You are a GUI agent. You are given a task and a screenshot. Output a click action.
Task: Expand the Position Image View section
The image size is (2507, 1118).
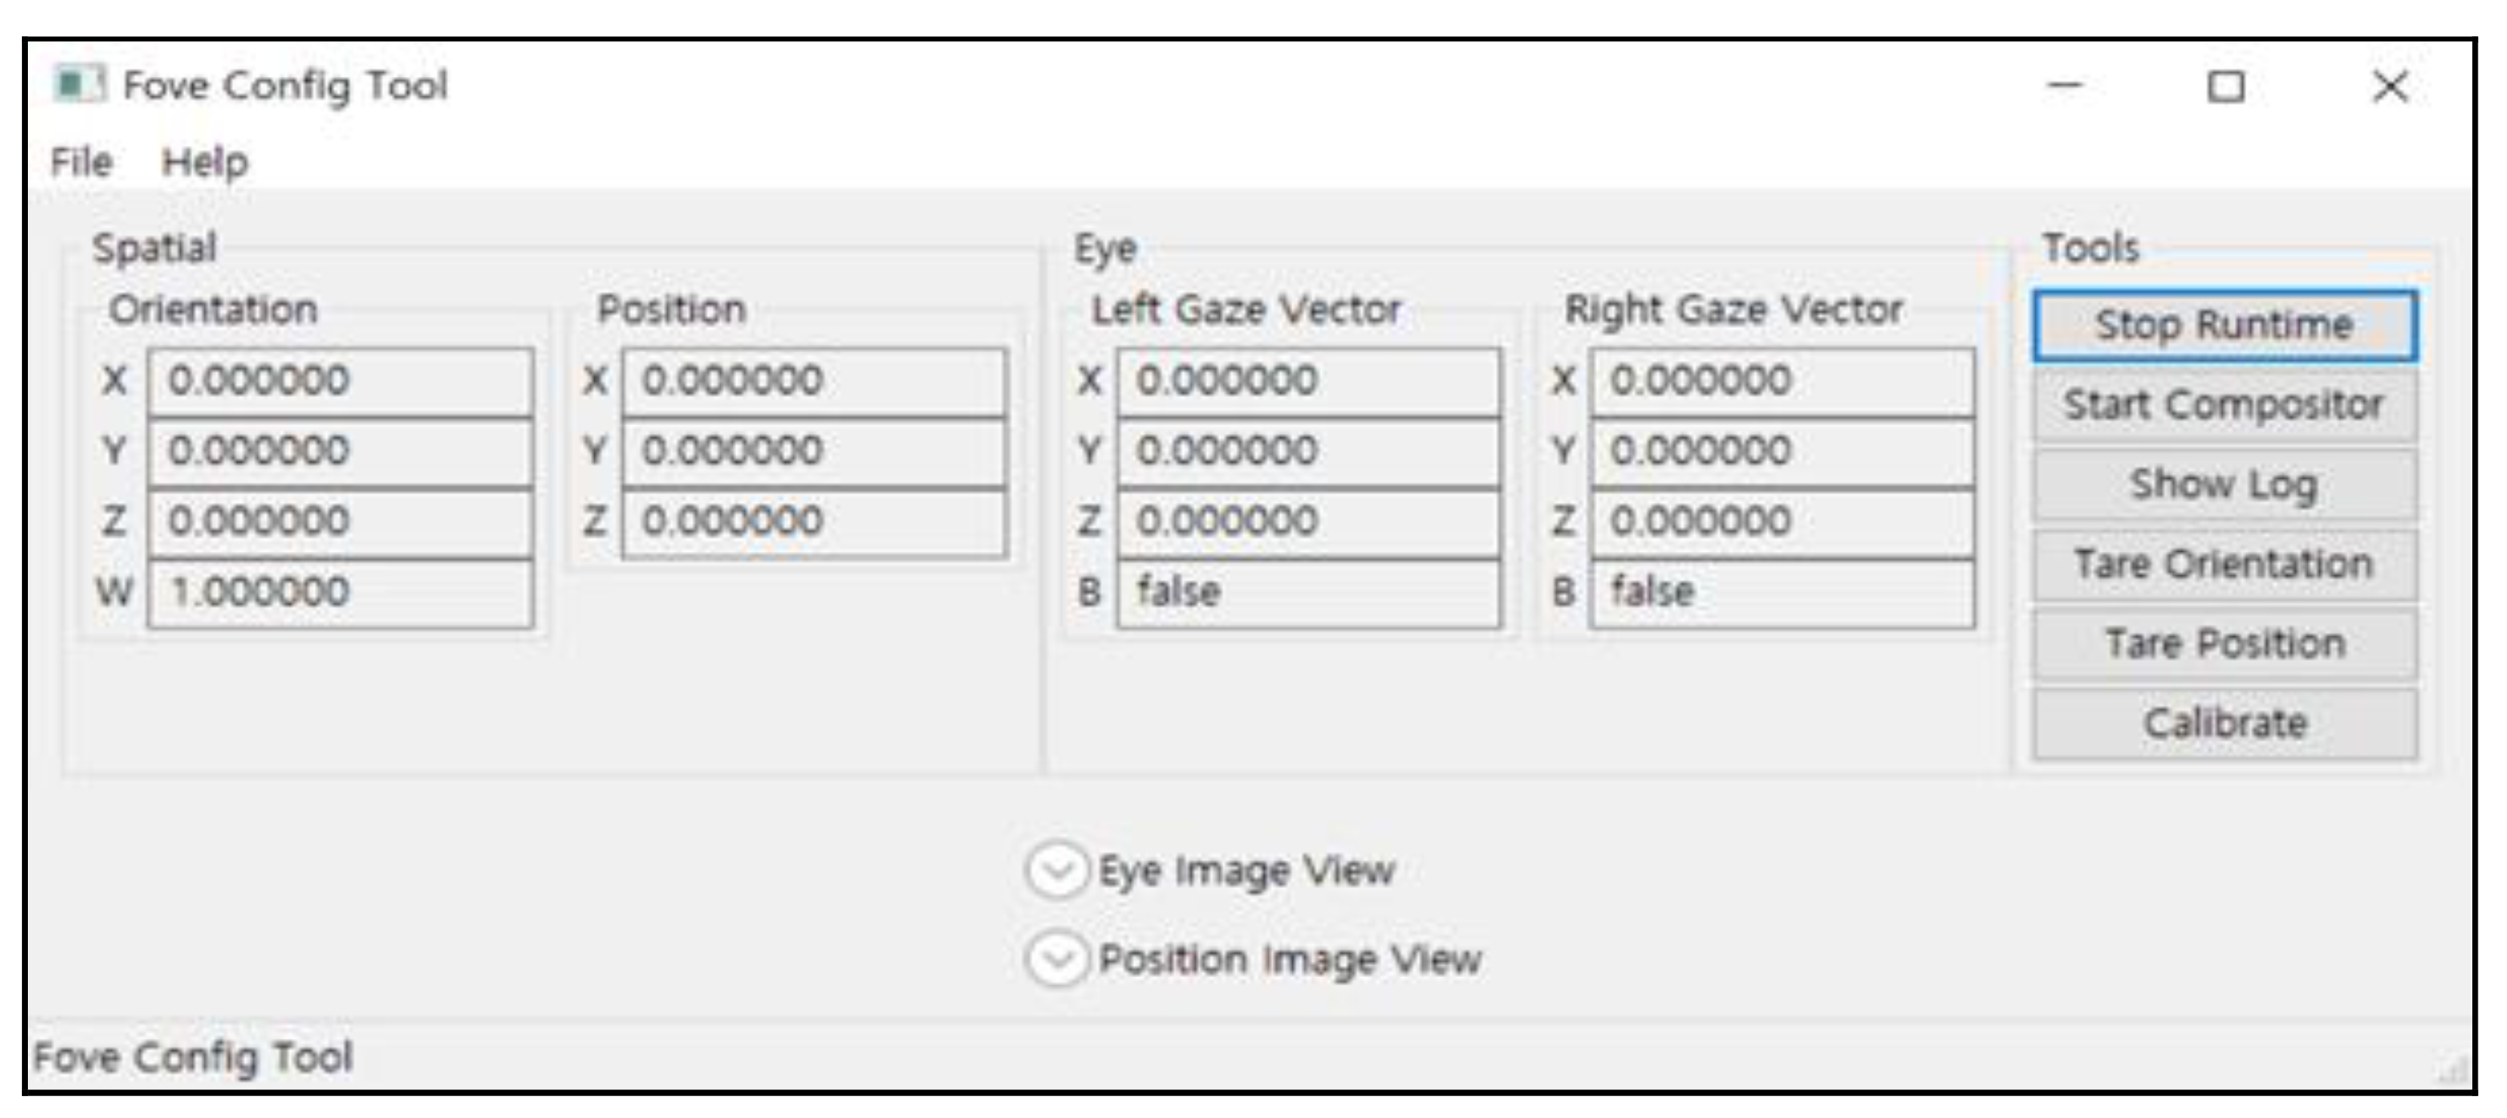click(1057, 958)
